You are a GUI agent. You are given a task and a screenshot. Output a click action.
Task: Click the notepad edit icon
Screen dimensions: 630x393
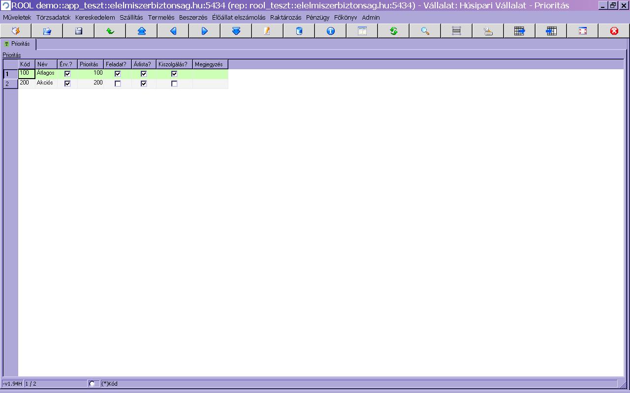(x=268, y=31)
